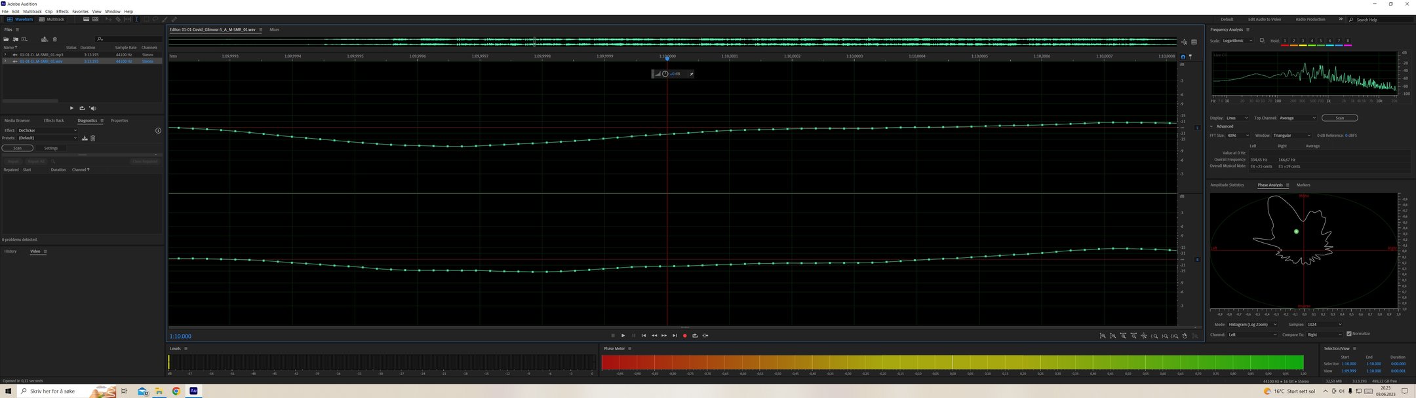
Task: Select the Time Selection tool
Action: pos(136,19)
